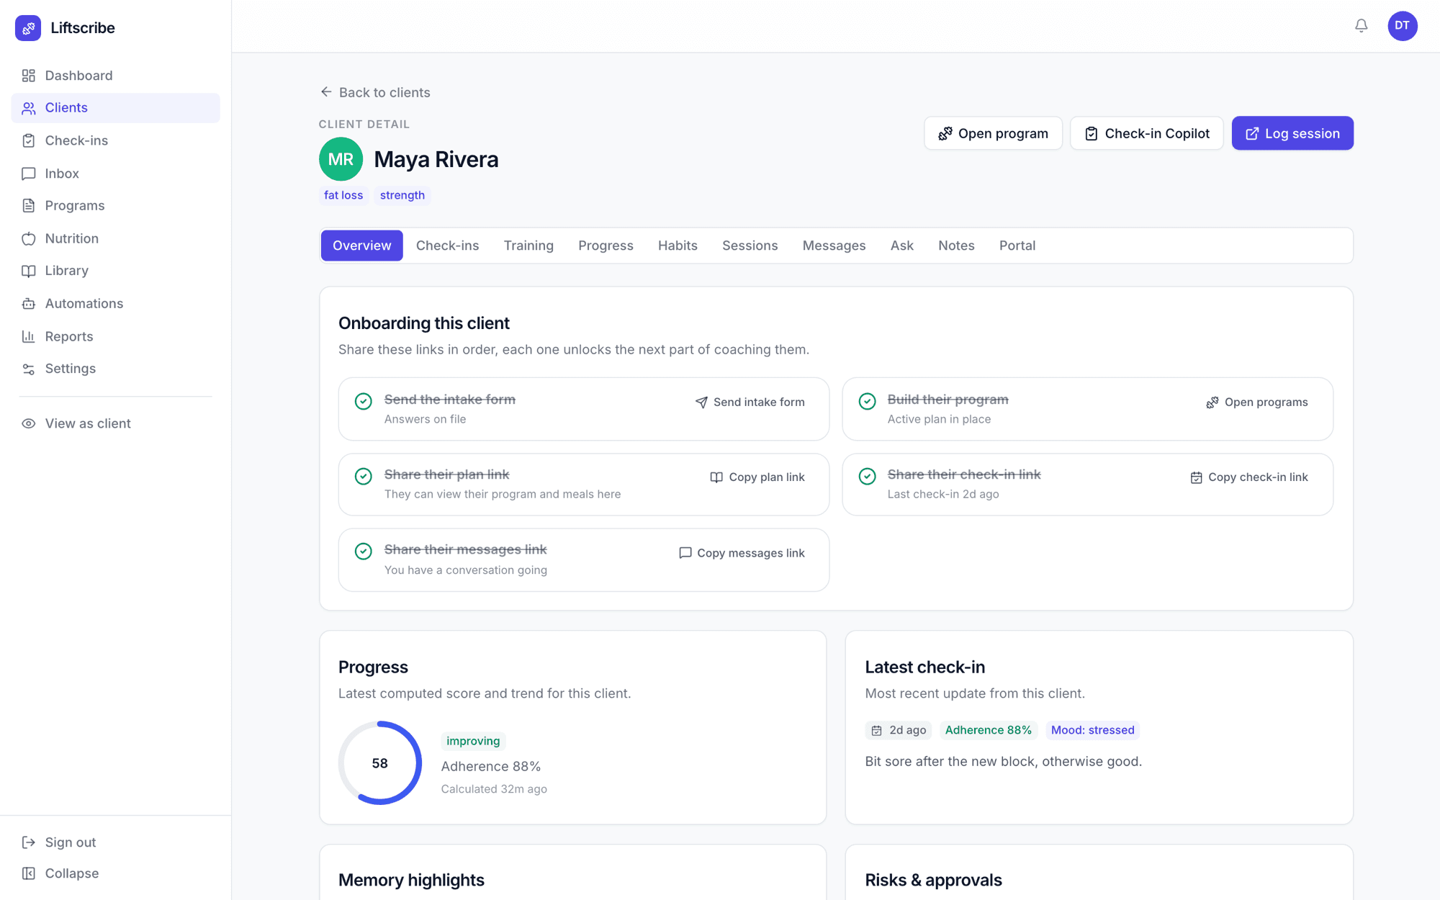Sign out of Liftscribe
1440x900 pixels.
pyautogui.click(x=115, y=842)
